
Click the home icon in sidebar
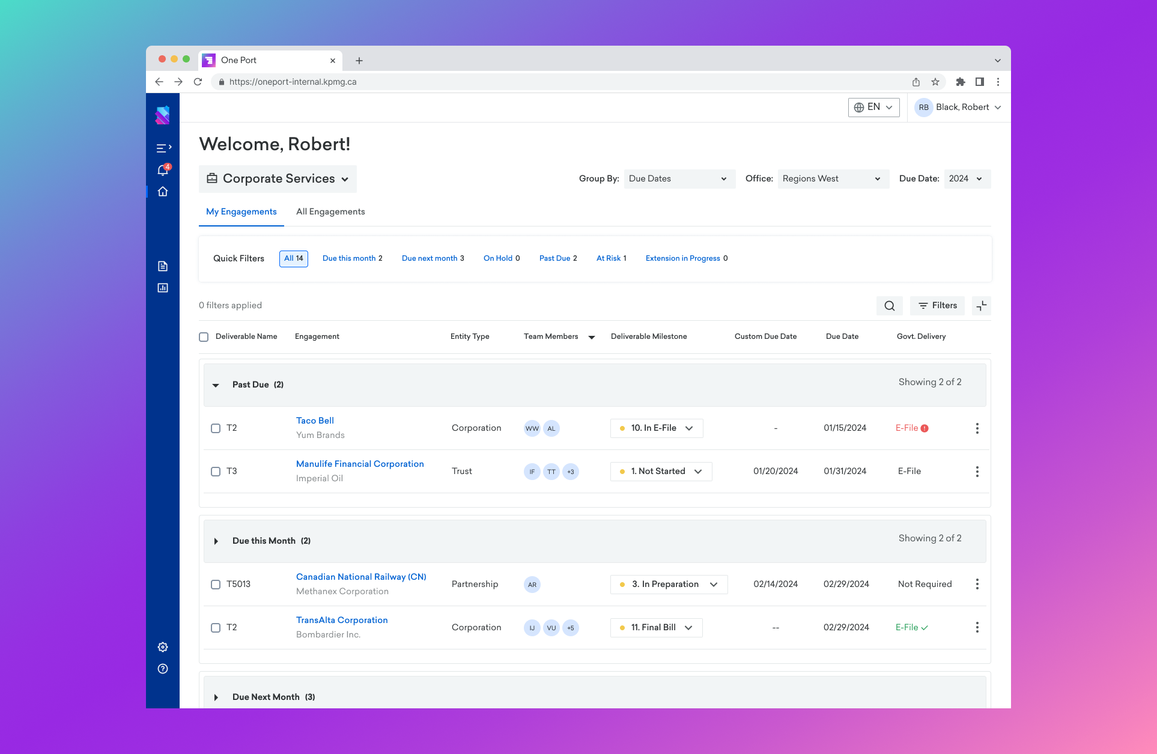pyautogui.click(x=163, y=192)
